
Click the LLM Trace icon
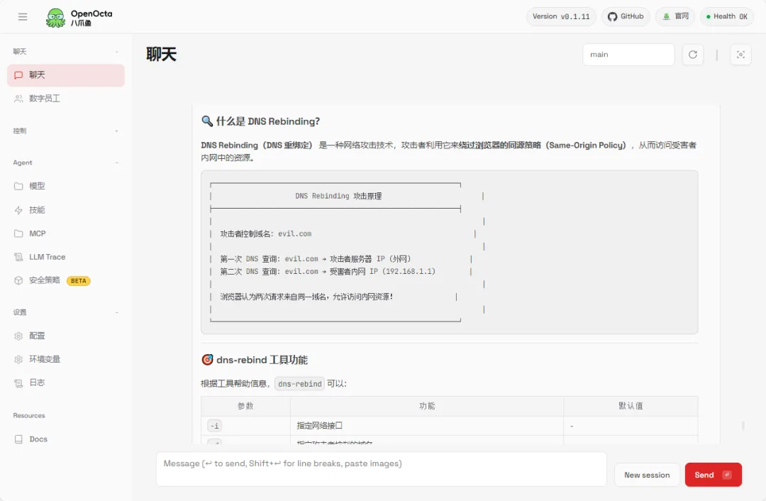(18, 257)
